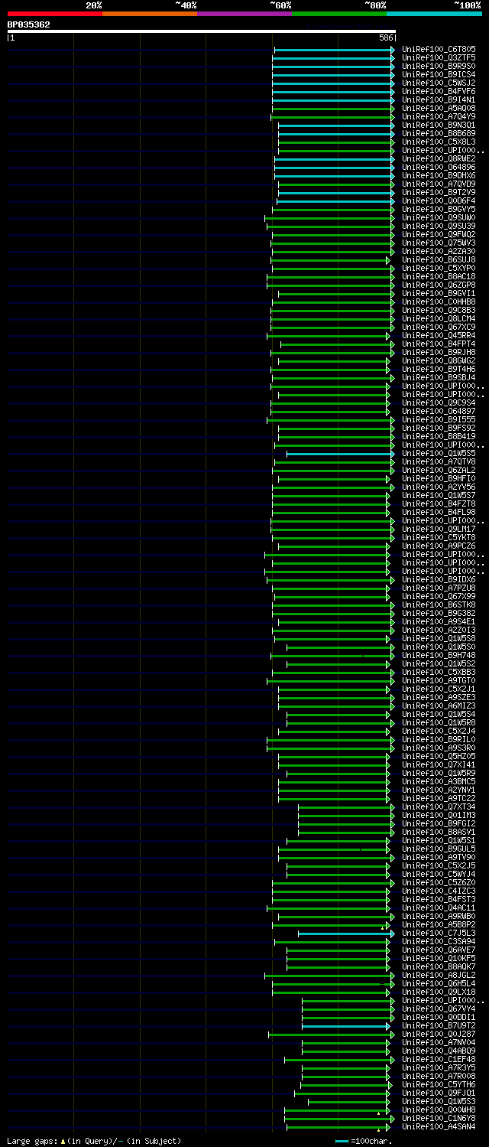Click the green alignment bar for UniRef100_Q1W5S0
Viewport: 489px width, 1147px height.
coord(341,647)
